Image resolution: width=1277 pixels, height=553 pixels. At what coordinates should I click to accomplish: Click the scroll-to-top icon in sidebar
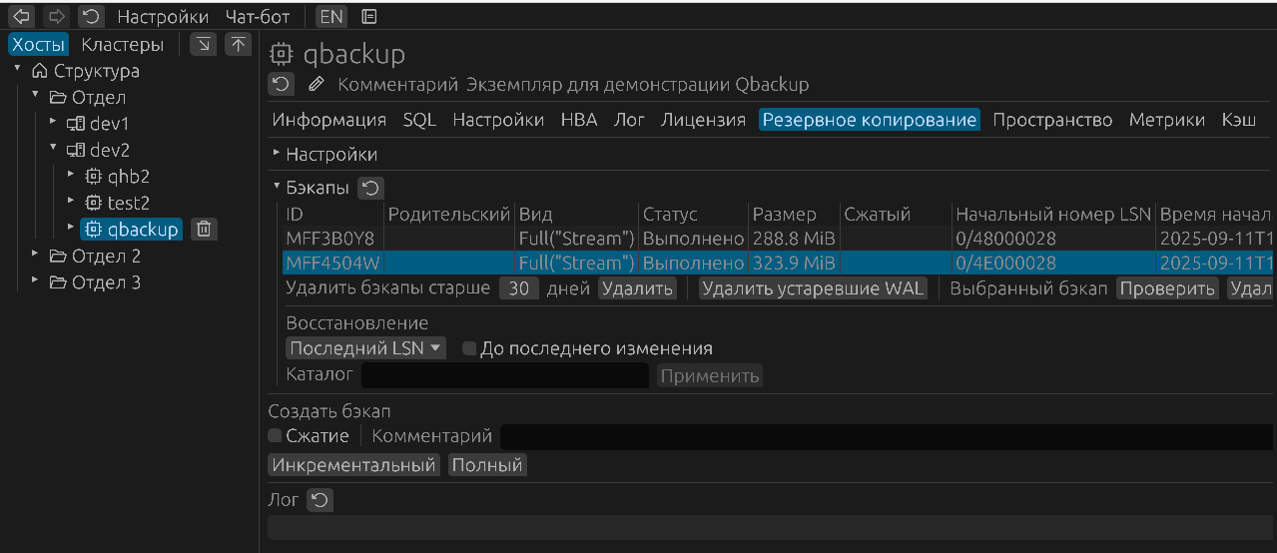click(238, 44)
